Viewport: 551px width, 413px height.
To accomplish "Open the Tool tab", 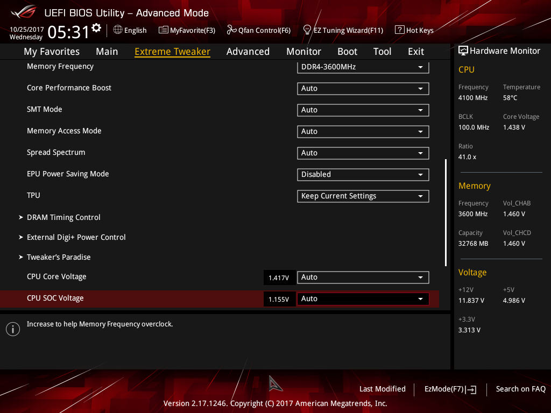I will tap(383, 52).
